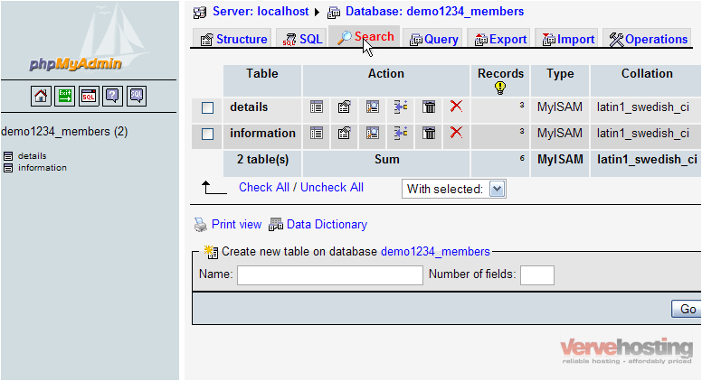Open phpMyAdmin documentation help icon
Screen dimensions: 702x381
tap(112, 96)
